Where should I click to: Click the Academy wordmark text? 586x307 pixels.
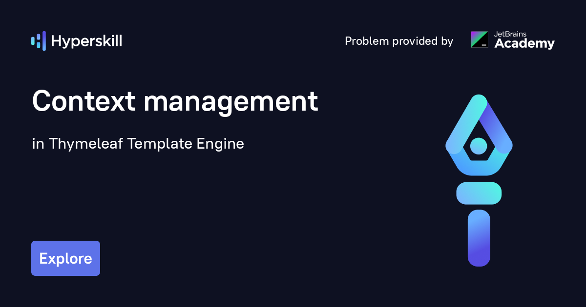pyautogui.click(x=524, y=44)
